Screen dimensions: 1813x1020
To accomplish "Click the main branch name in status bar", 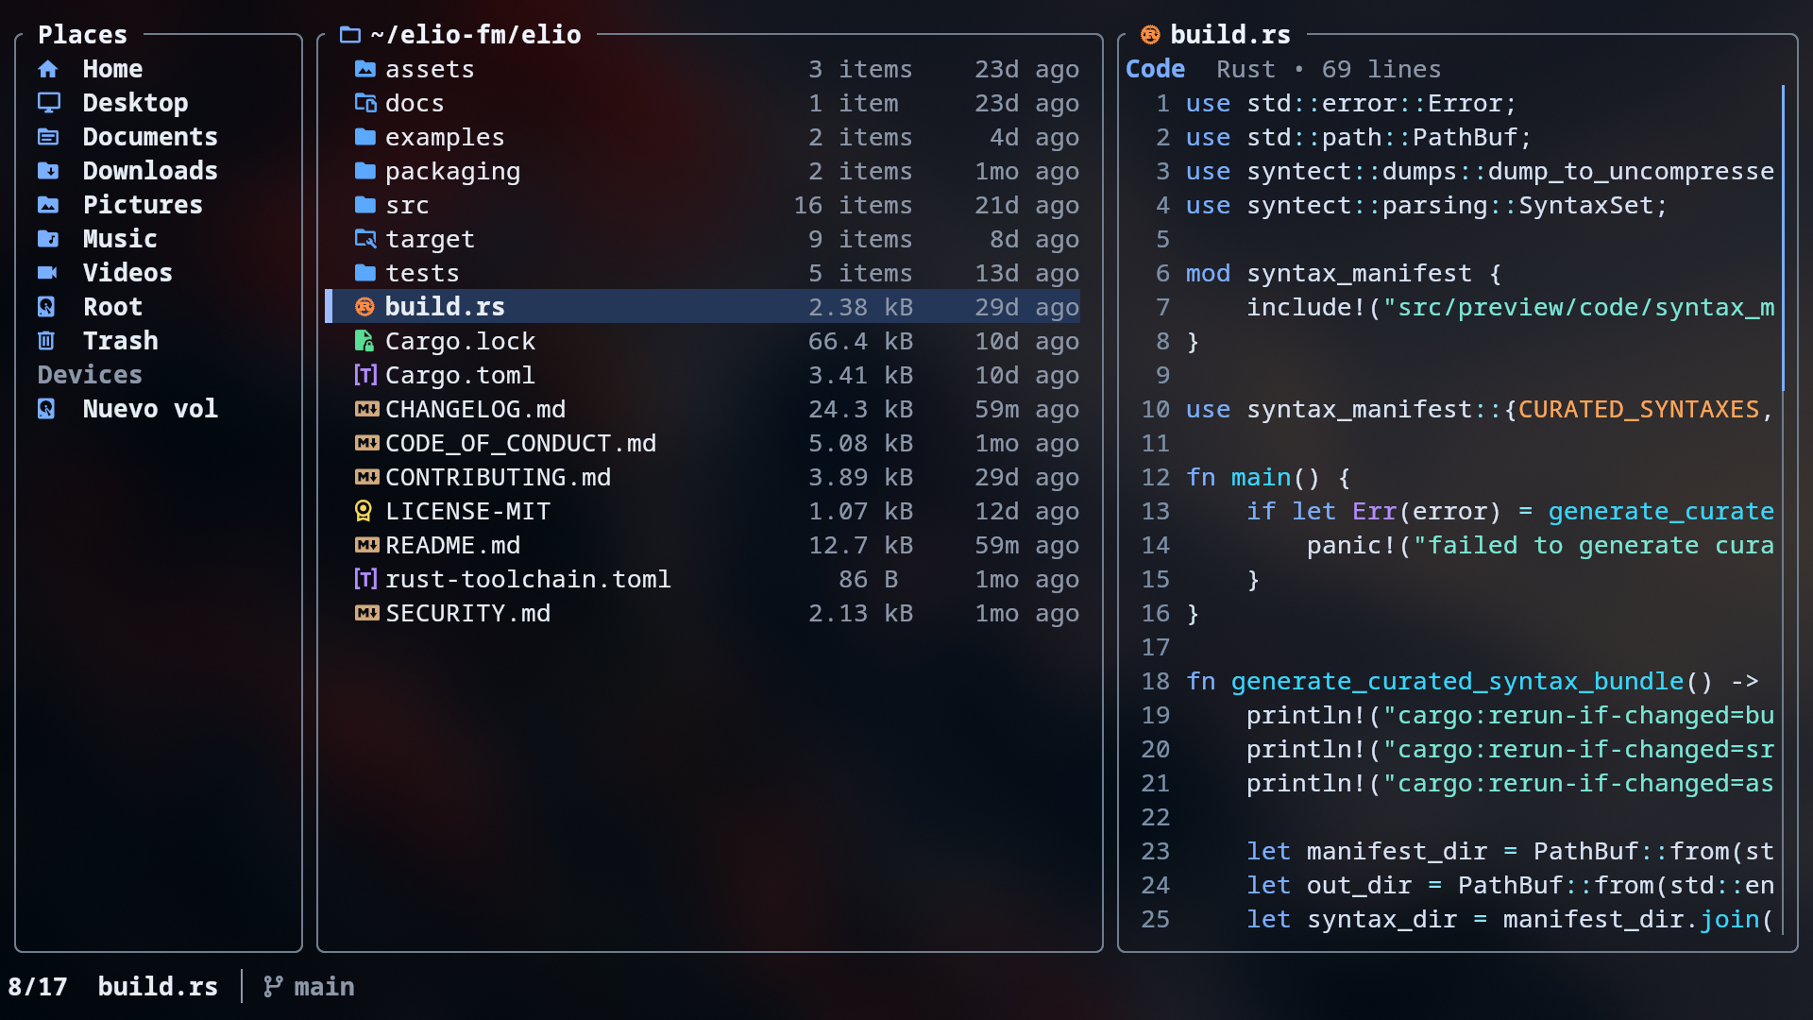I will [324, 987].
